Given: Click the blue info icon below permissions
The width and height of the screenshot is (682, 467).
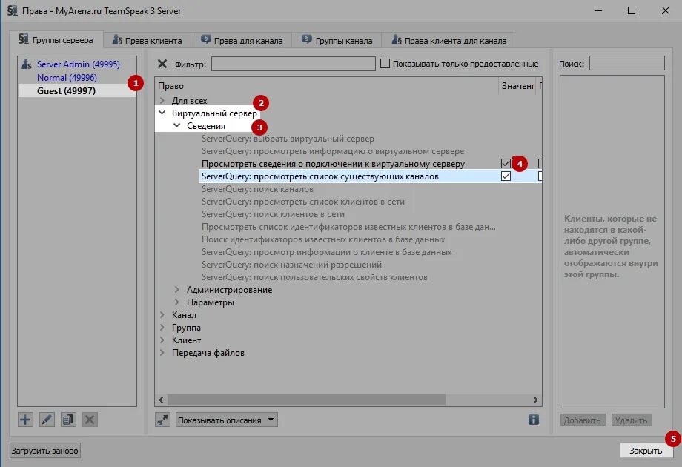Looking at the screenshot, I should 534,420.
